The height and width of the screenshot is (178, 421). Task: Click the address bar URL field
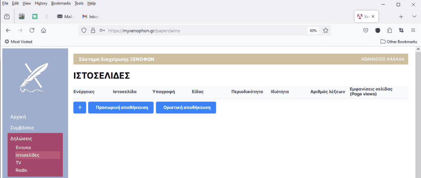click(x=197, y=30)
